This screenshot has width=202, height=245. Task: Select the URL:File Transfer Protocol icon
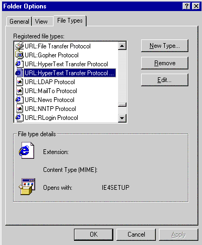click(x=19, y=46)
